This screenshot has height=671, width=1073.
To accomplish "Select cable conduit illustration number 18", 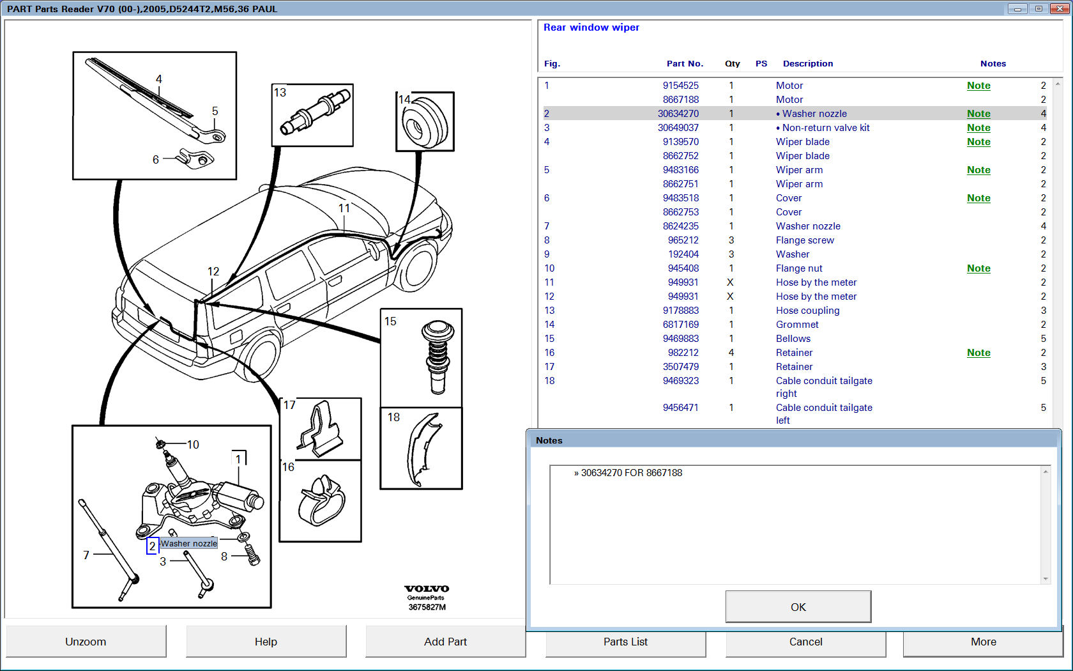I will [x=423, y=449].
